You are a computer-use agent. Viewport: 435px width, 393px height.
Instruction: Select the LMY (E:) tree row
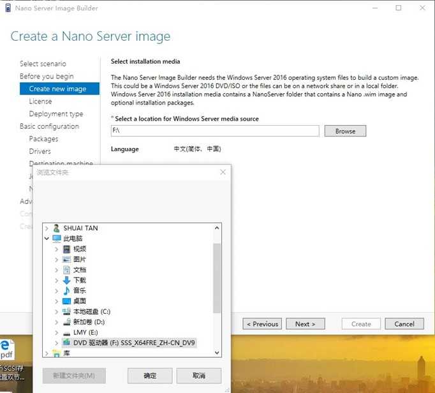pyautogui.click(x=85, y=332)
